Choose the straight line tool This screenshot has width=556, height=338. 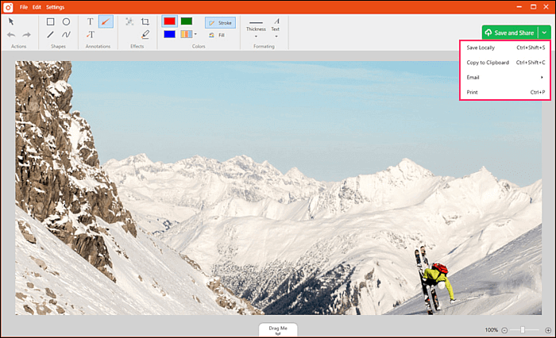pyautogui.click(x=51, y=35)
